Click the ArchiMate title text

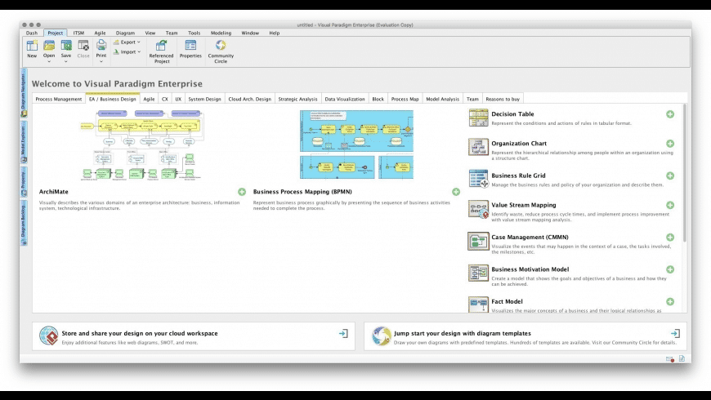point(53,192)
